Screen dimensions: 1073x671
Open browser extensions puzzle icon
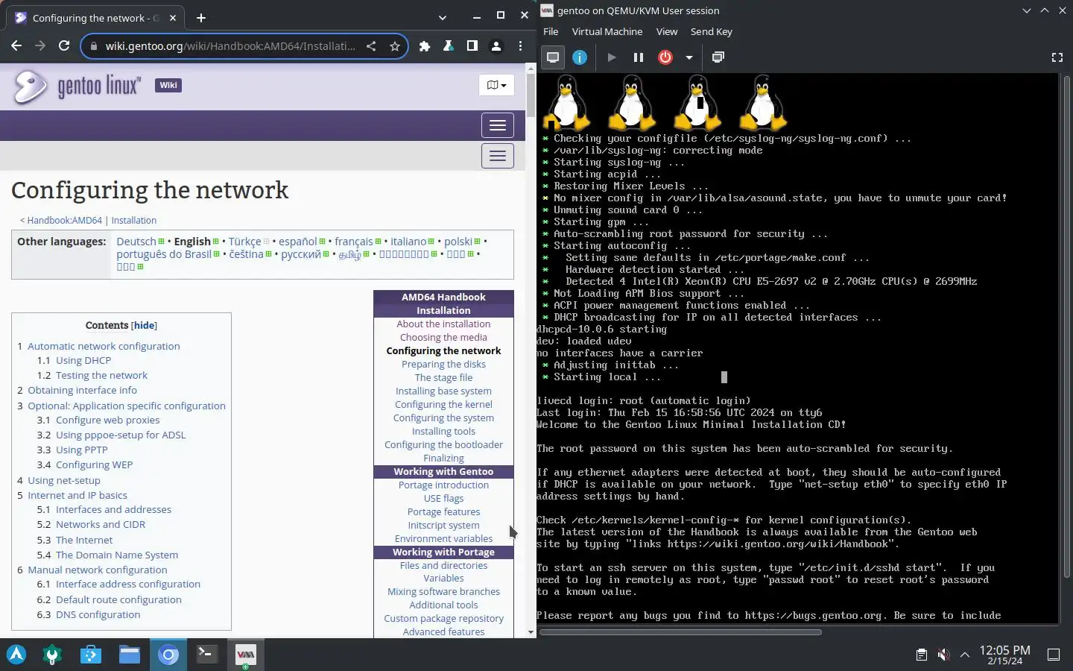click(425, 46)
